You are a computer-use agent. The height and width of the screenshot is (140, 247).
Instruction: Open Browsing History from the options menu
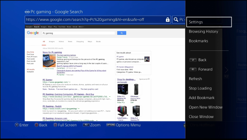point(204,31)
